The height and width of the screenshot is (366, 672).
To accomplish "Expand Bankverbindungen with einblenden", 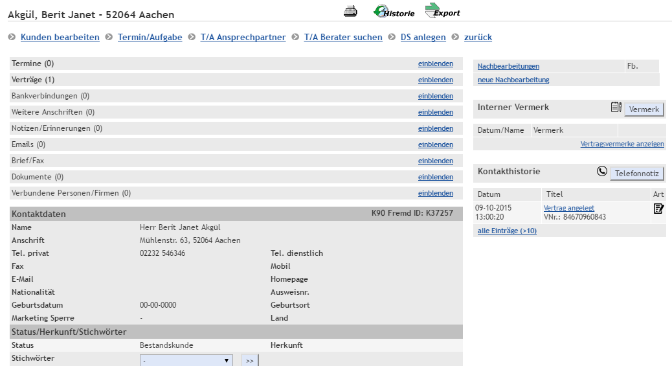I will pyautogui.click(x=435, y=96).
